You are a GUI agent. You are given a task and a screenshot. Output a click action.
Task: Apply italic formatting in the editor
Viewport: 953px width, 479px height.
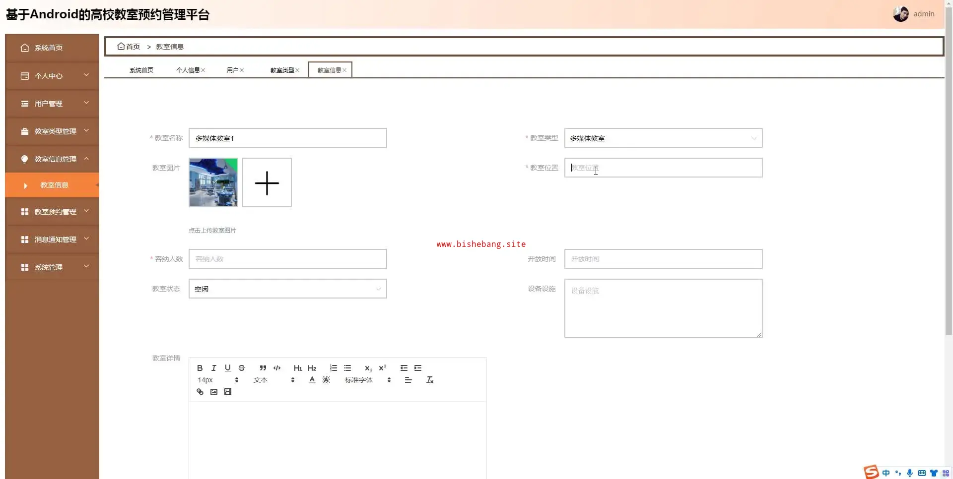213,368
